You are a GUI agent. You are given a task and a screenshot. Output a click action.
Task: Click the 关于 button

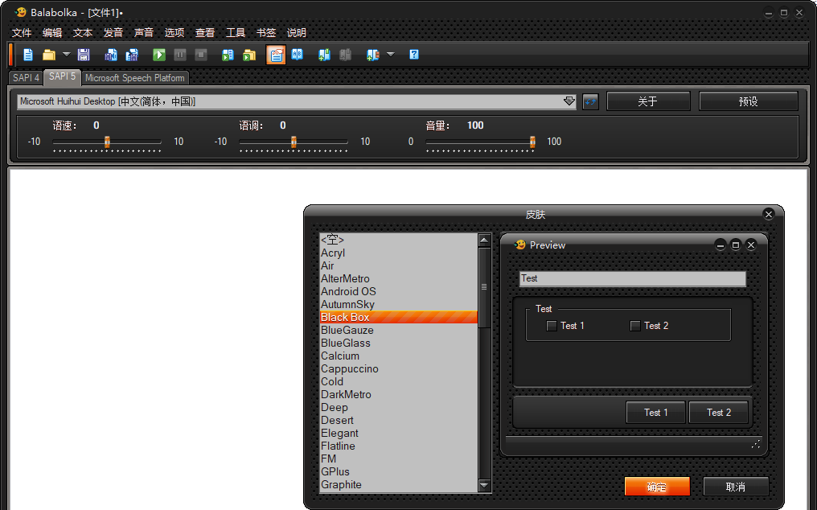coord(648,101)
